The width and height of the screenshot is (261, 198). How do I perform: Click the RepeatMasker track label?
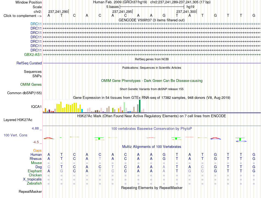30,191
